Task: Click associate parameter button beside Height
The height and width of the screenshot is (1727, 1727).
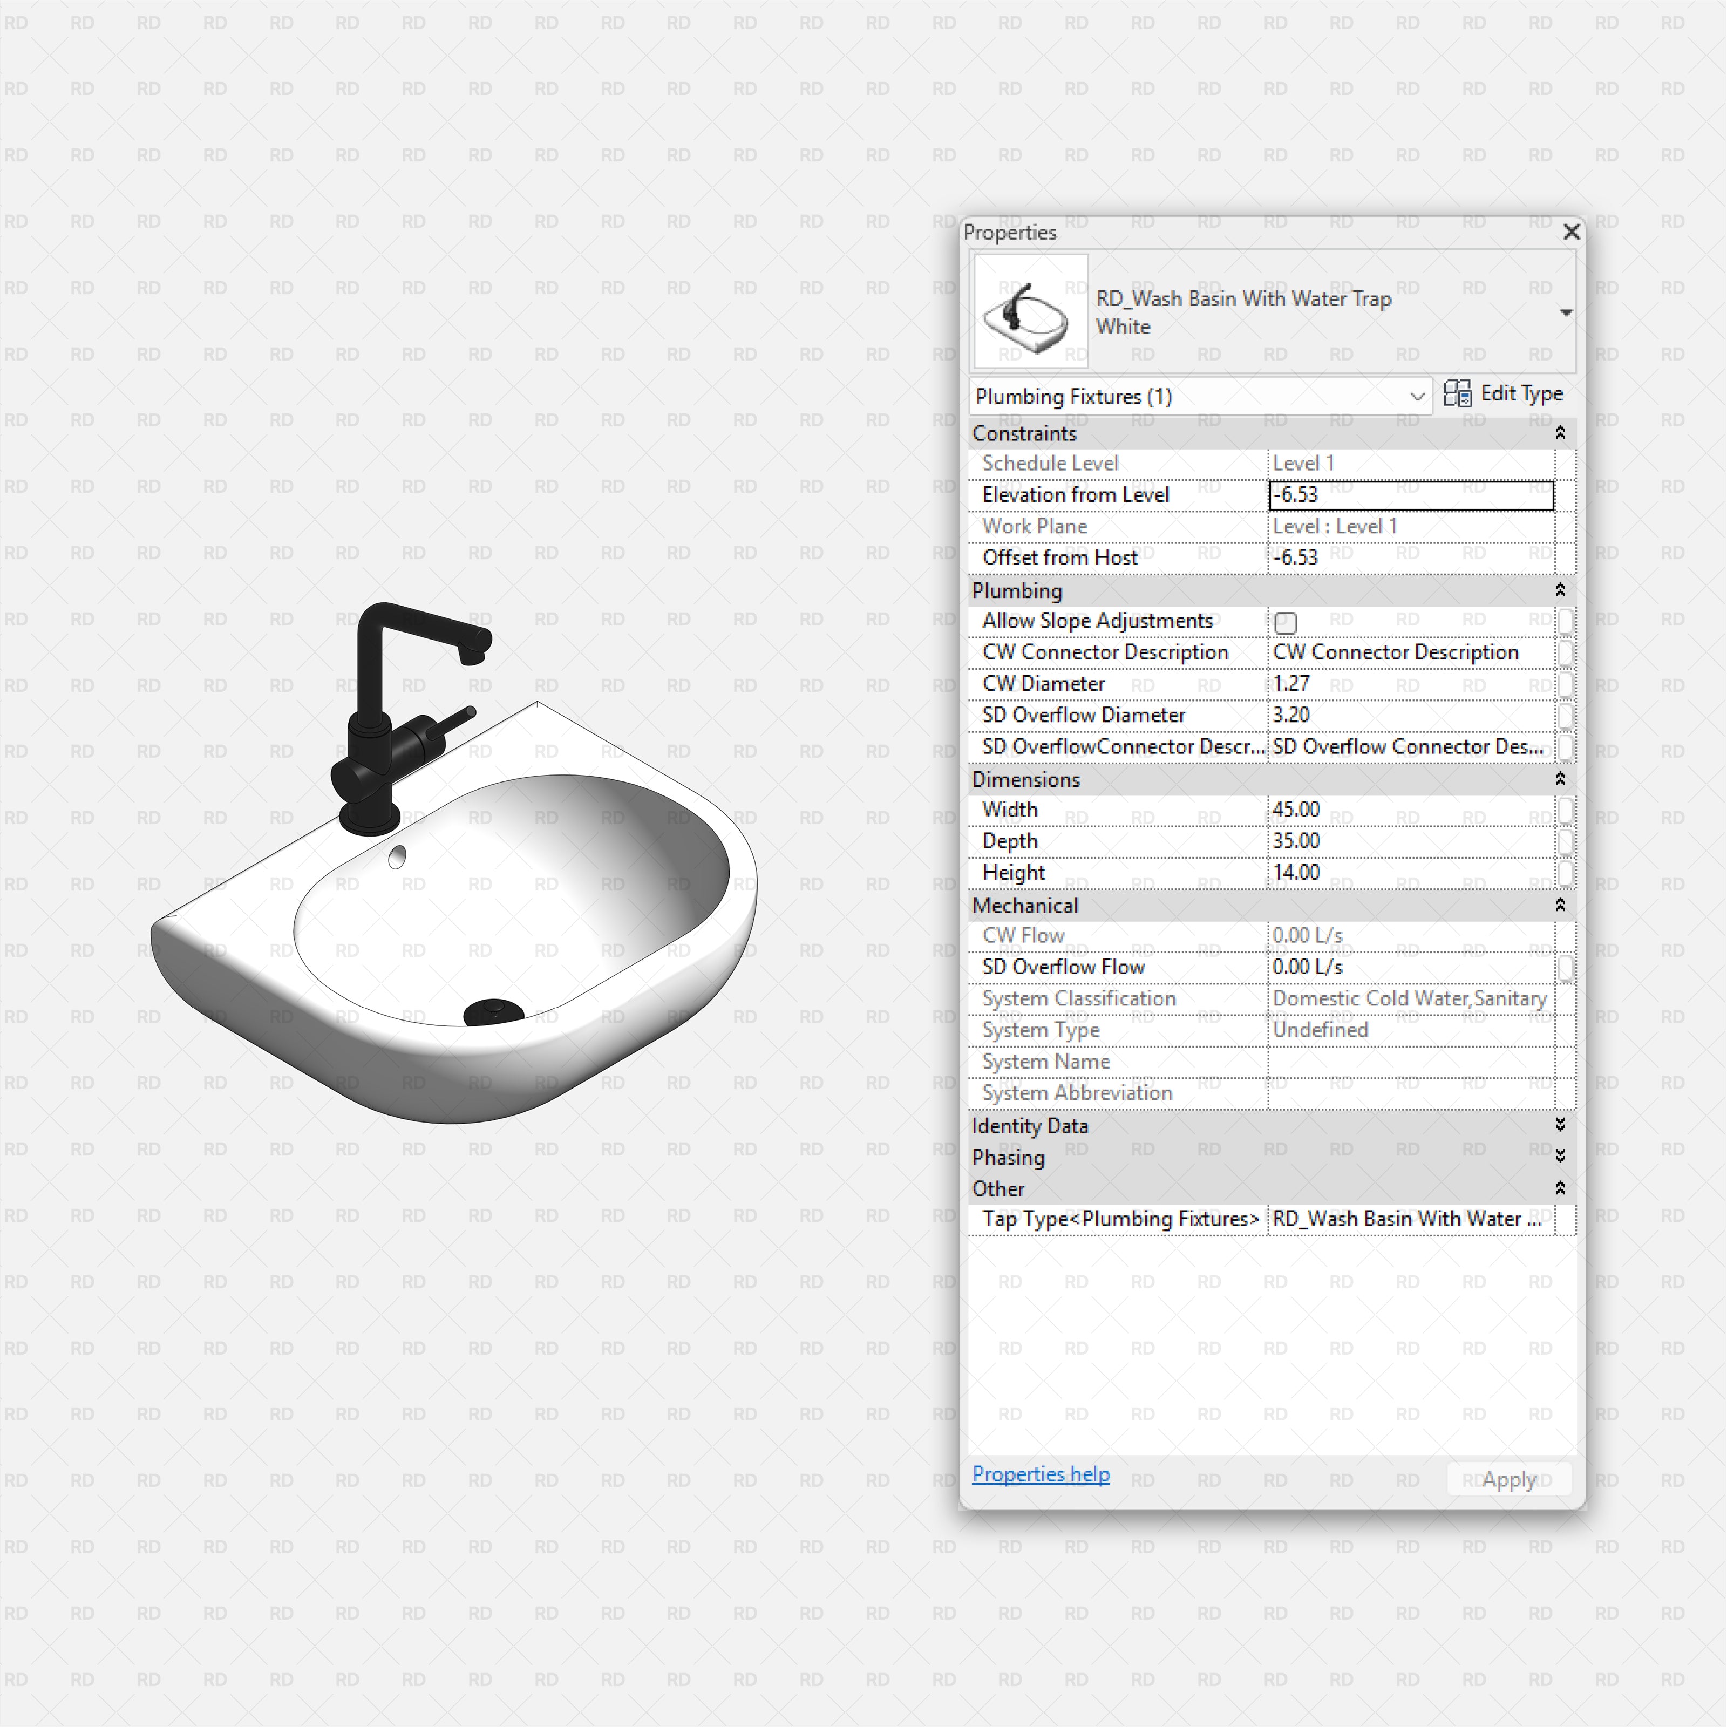Action: pos(1566,873)
